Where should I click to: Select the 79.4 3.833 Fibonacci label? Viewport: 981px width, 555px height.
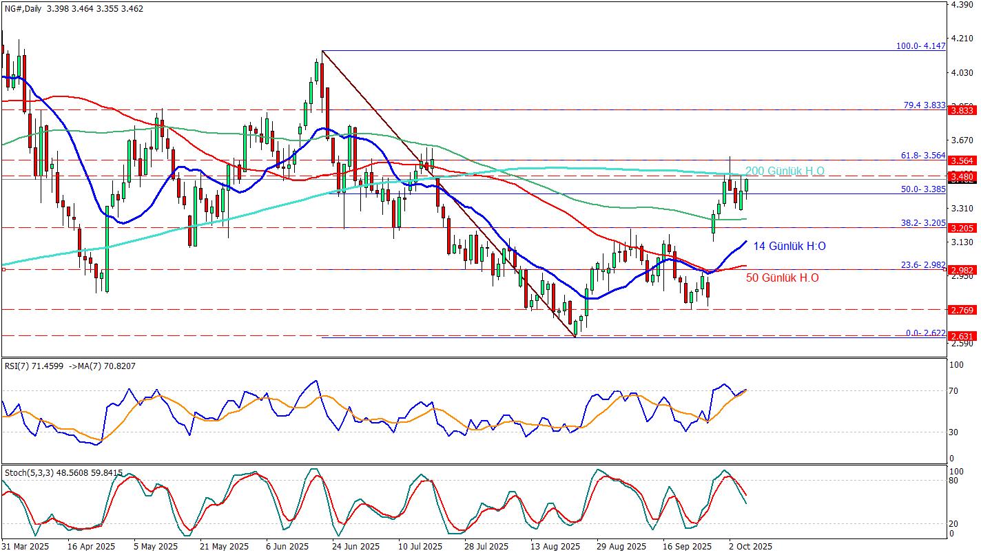click(924, 105)
